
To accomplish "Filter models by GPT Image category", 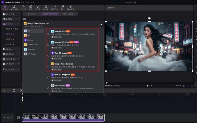I will (34, 54).
